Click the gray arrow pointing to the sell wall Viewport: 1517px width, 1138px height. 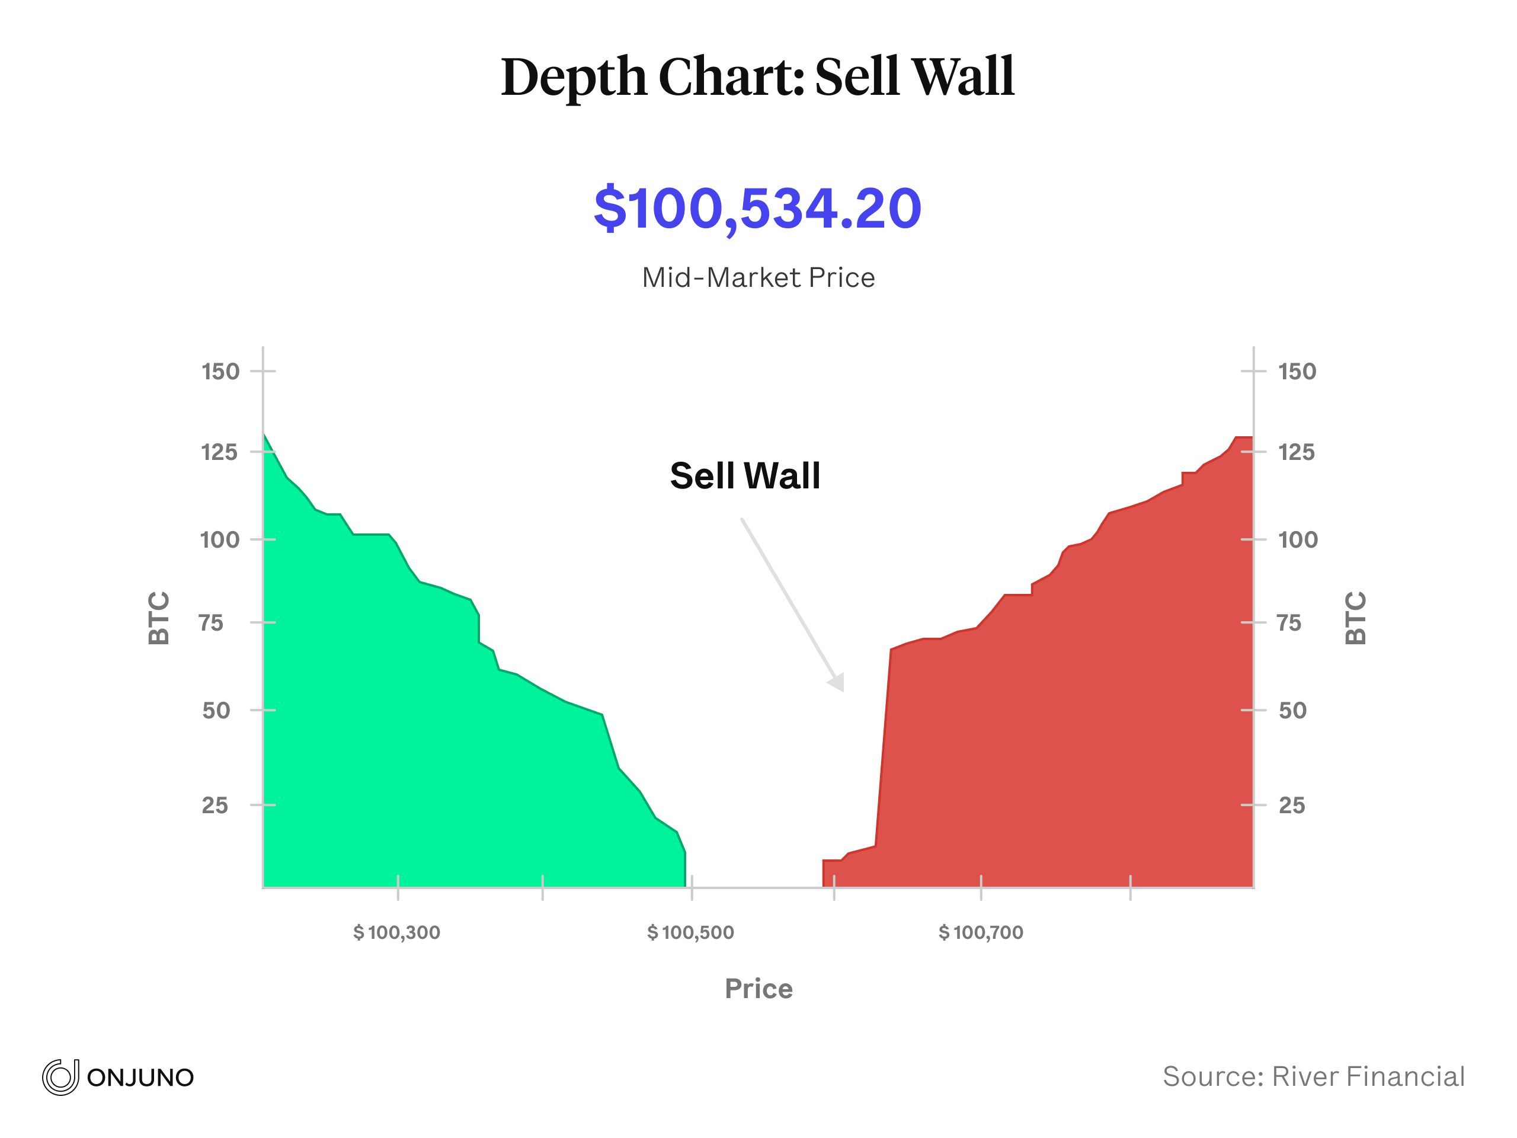click(792, 605)
